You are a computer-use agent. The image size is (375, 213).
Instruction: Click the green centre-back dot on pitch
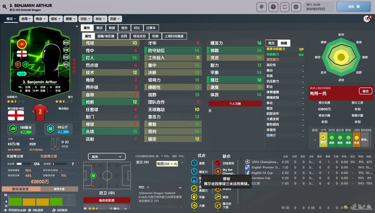pos(93,176)
